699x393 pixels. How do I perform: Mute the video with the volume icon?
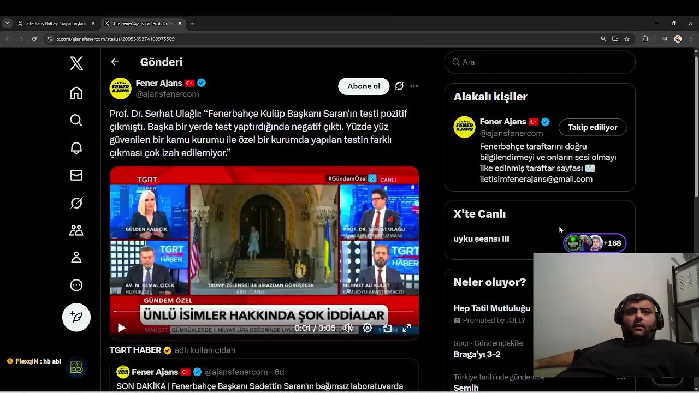(347, 328)
